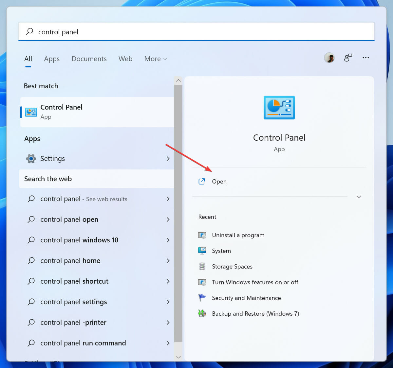Click magnifier icon beside 'control panel -printer'
393x368 pixels.
tap(31, 322)
